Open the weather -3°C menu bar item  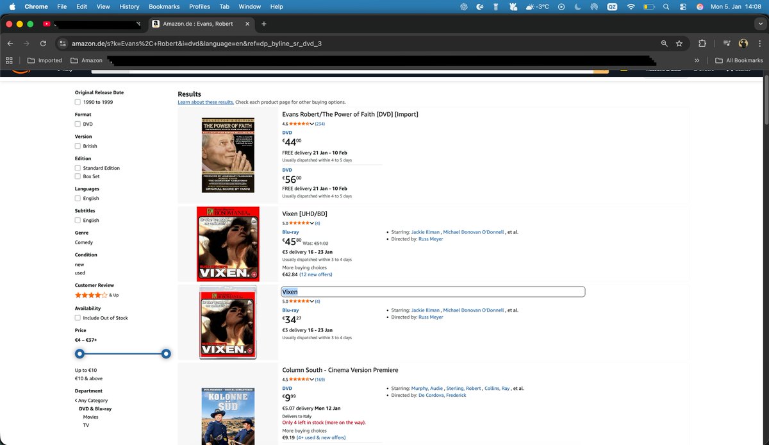[537, 6]
